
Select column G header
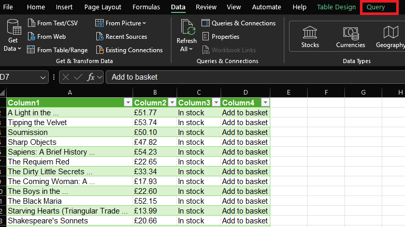pos(363,93)
